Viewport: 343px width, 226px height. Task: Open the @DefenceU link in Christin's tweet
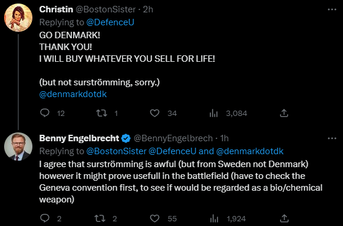110,22
